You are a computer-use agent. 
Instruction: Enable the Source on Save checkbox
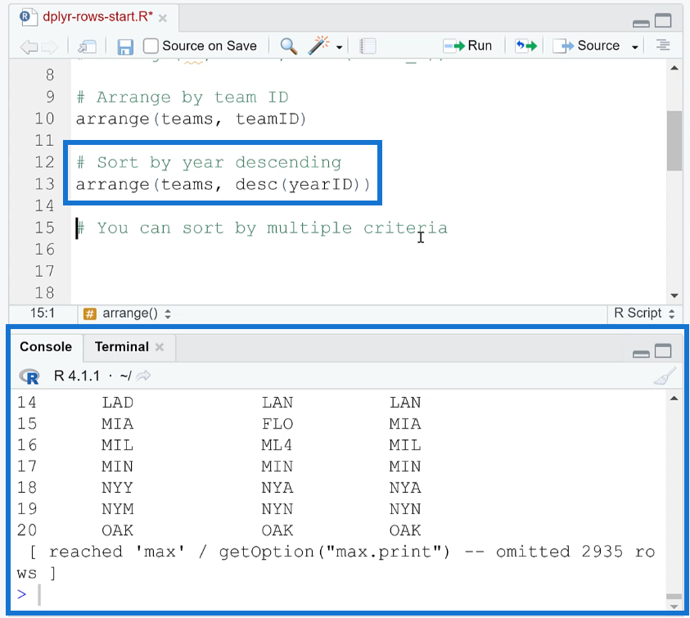pos(151,46)
